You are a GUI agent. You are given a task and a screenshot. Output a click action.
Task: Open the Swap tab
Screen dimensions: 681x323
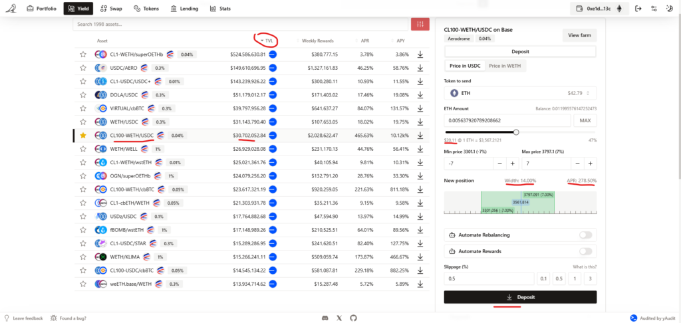[110, 8]
